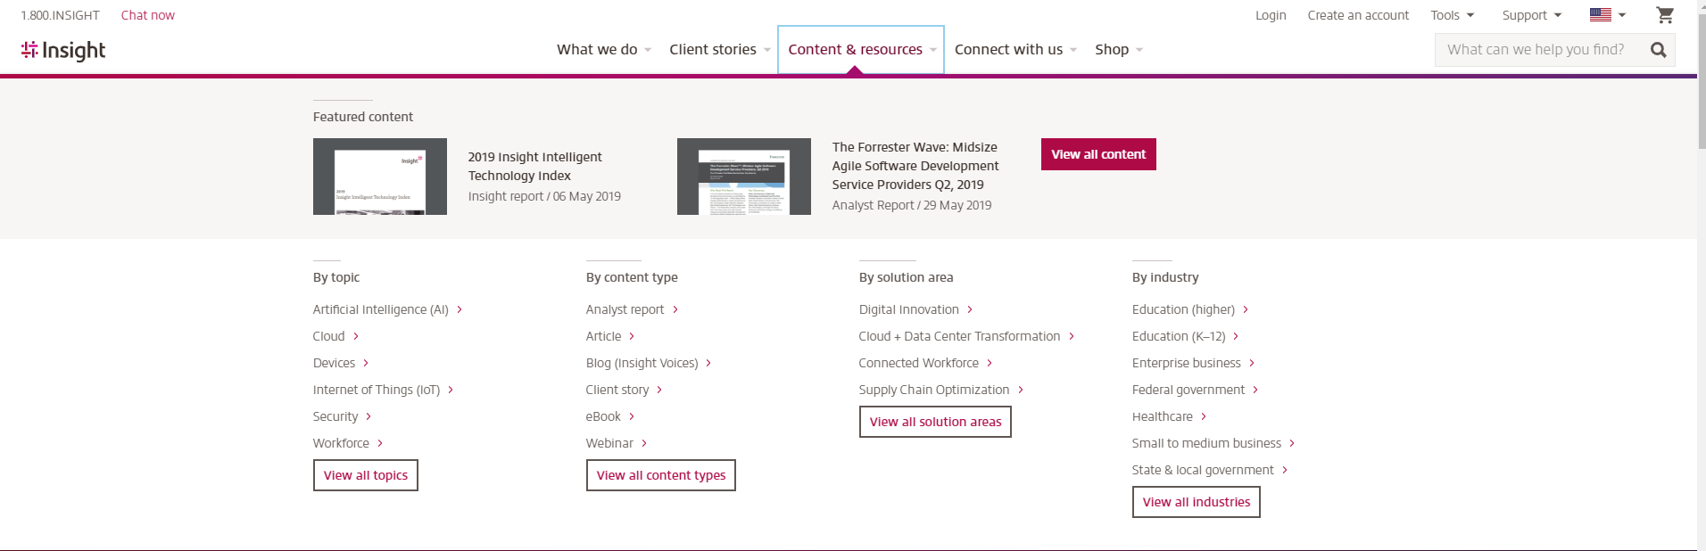
Task: Click the search input field
Action: pos(1536,50)
